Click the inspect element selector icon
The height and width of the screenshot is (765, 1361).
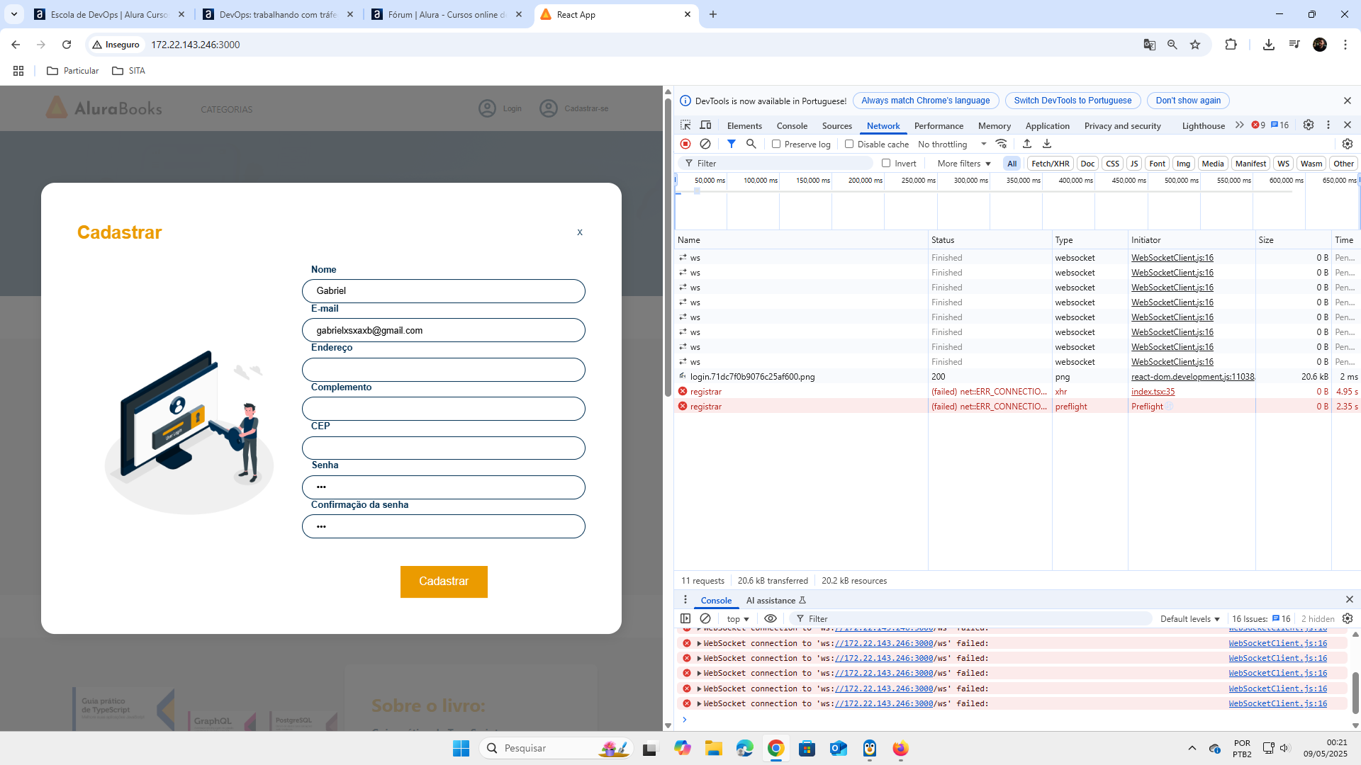point(685,125)
